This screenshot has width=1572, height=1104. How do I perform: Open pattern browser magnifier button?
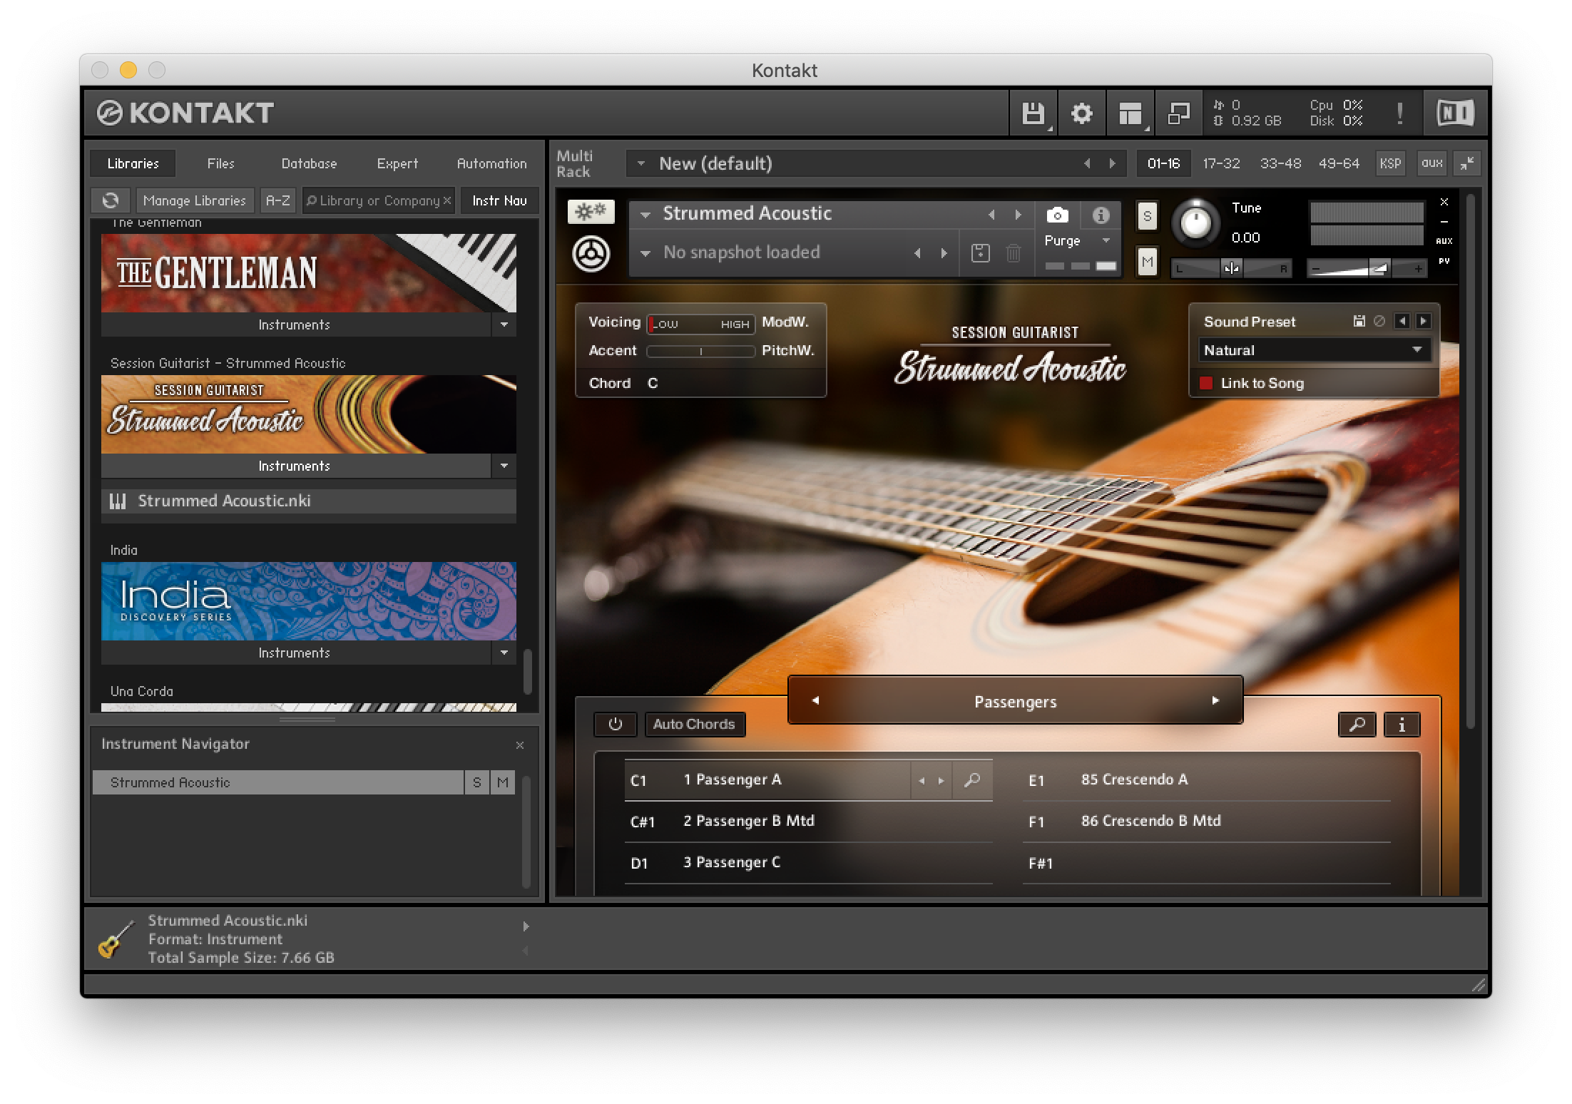(x=1357, y=725)
